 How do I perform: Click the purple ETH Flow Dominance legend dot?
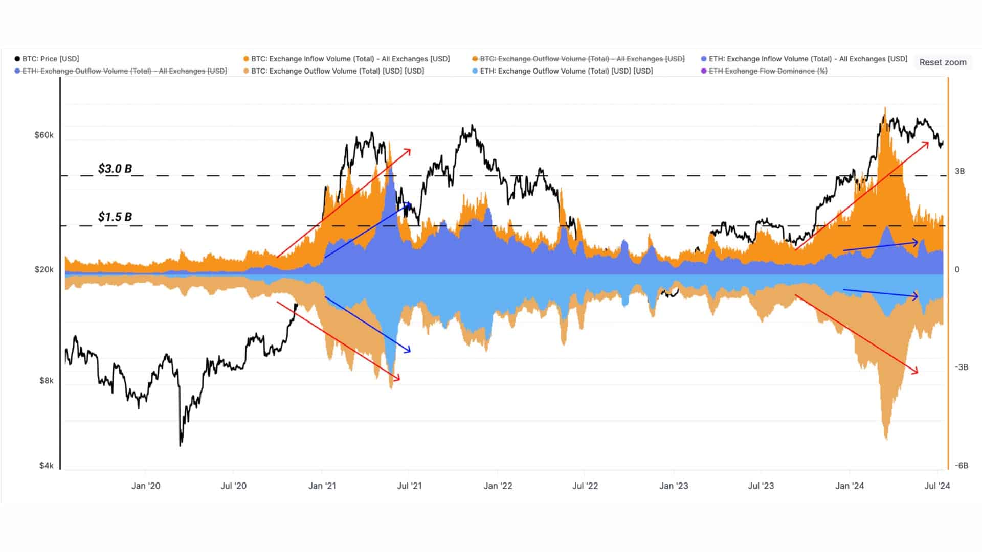[x=704, y=71]
